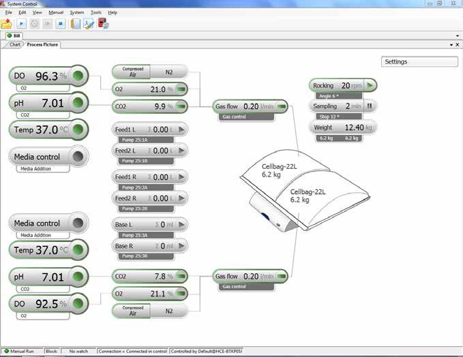Viewport: 463px width, 357px height.
Task: Toggle the top Temp 37.0 control indicator
Action: [x=78, y=129]
